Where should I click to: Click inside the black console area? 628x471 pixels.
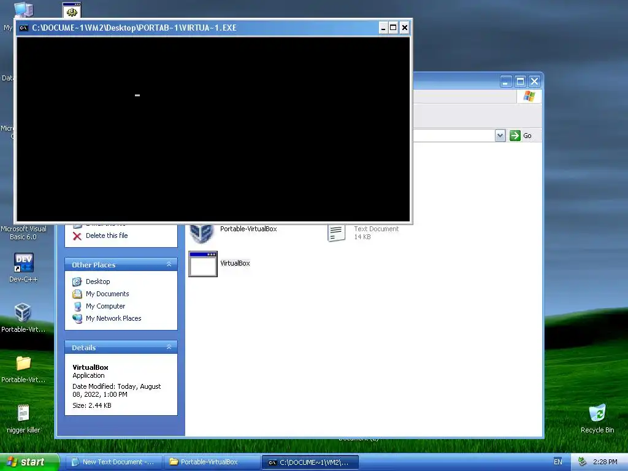coord(213,129)
